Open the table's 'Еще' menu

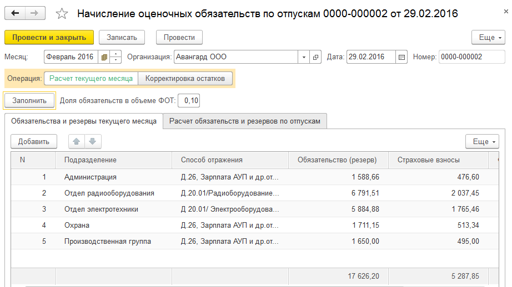tap(481, 142)
